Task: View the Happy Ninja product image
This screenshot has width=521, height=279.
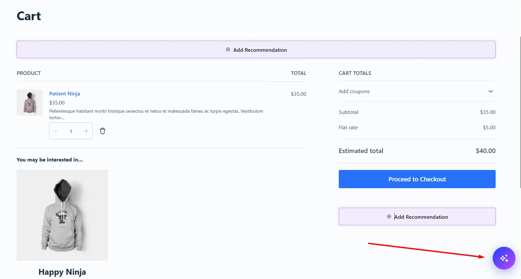Action: [x=62, y=215]
